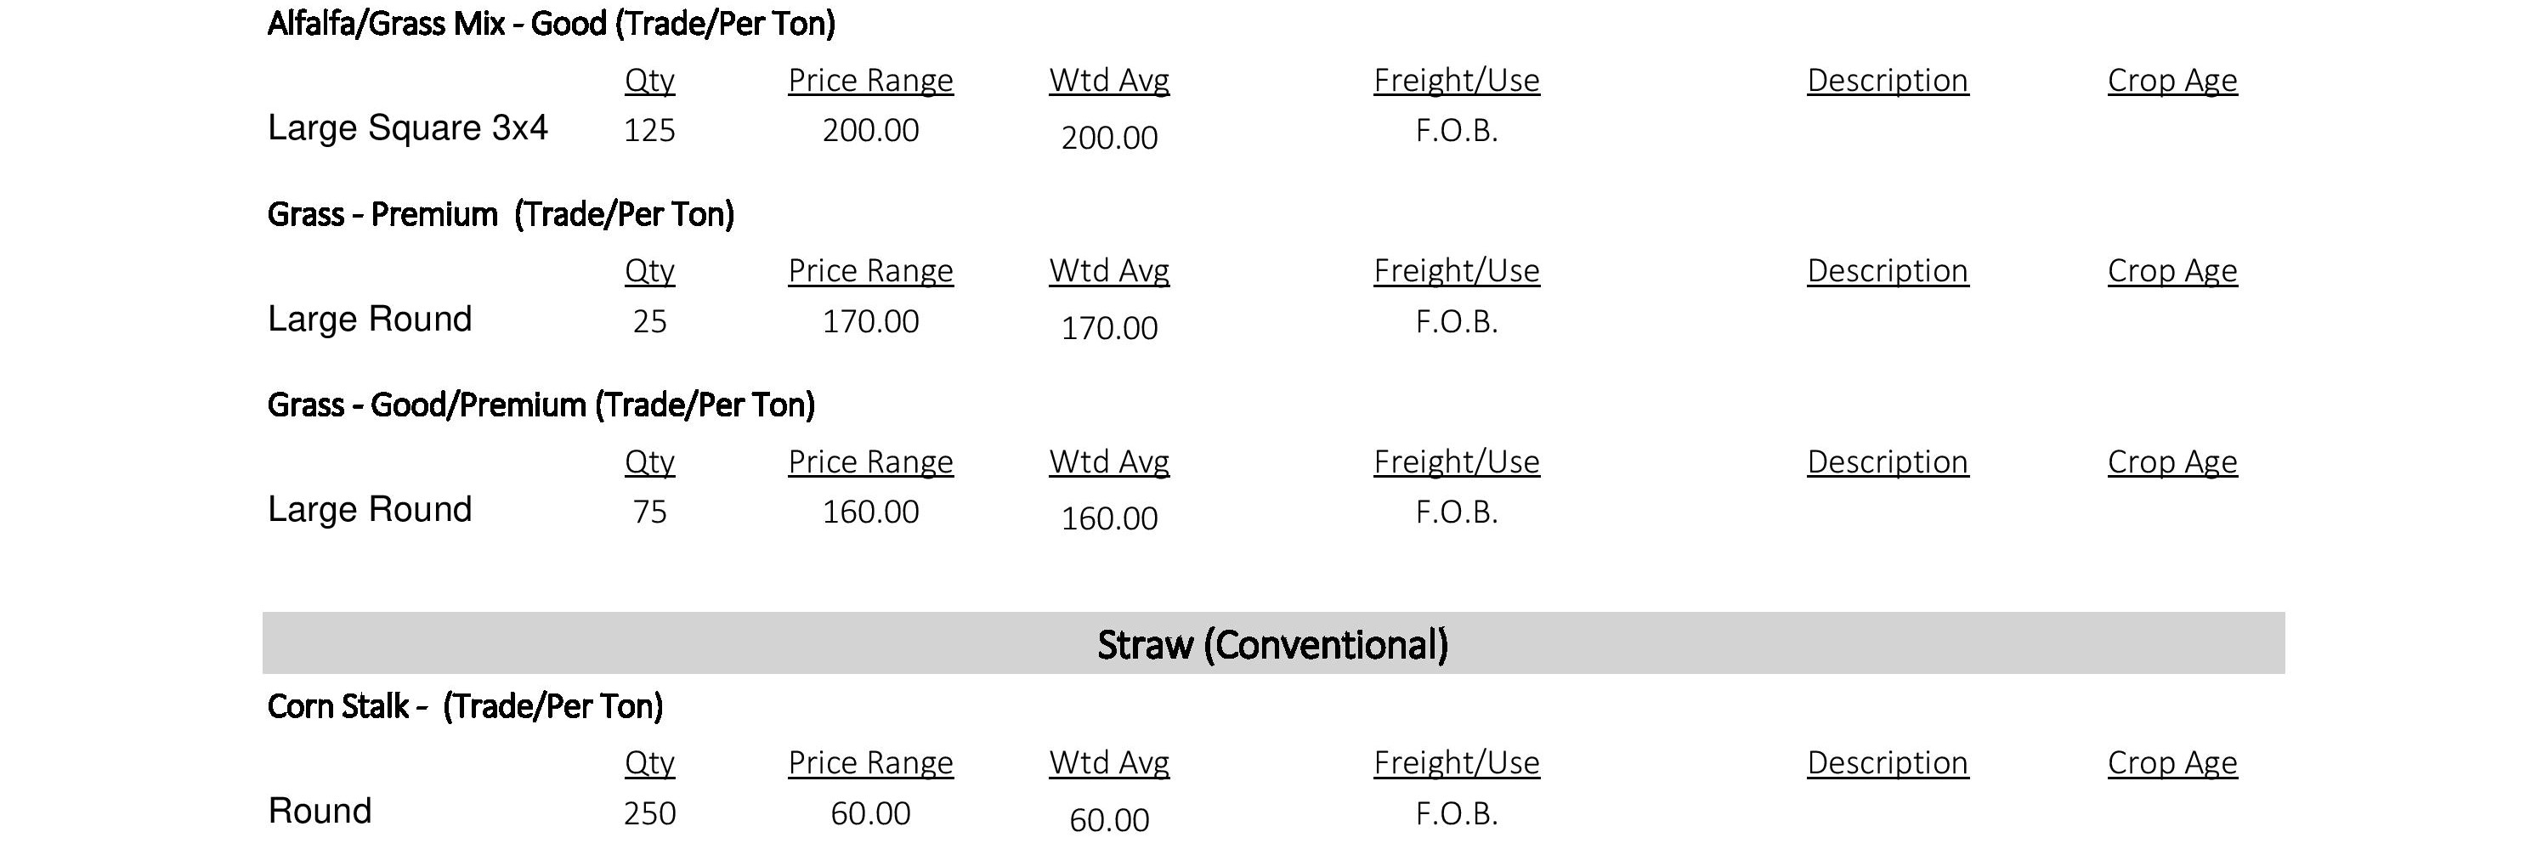Image resolution: width=2531 pixels, height=866 pixels.
Task: Click the Alfalfa/Grass Mix - Good heading
Action: [x=552, y=24]
